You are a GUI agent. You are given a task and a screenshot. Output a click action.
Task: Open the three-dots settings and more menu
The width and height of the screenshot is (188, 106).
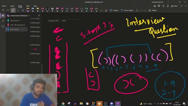[x=186, y=6]
